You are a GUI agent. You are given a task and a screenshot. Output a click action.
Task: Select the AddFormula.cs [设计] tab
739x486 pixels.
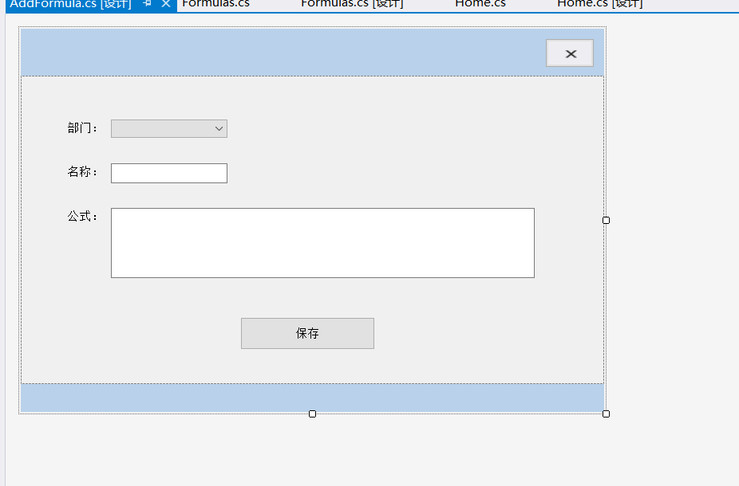pyautogui.click(x=71, y=4)
